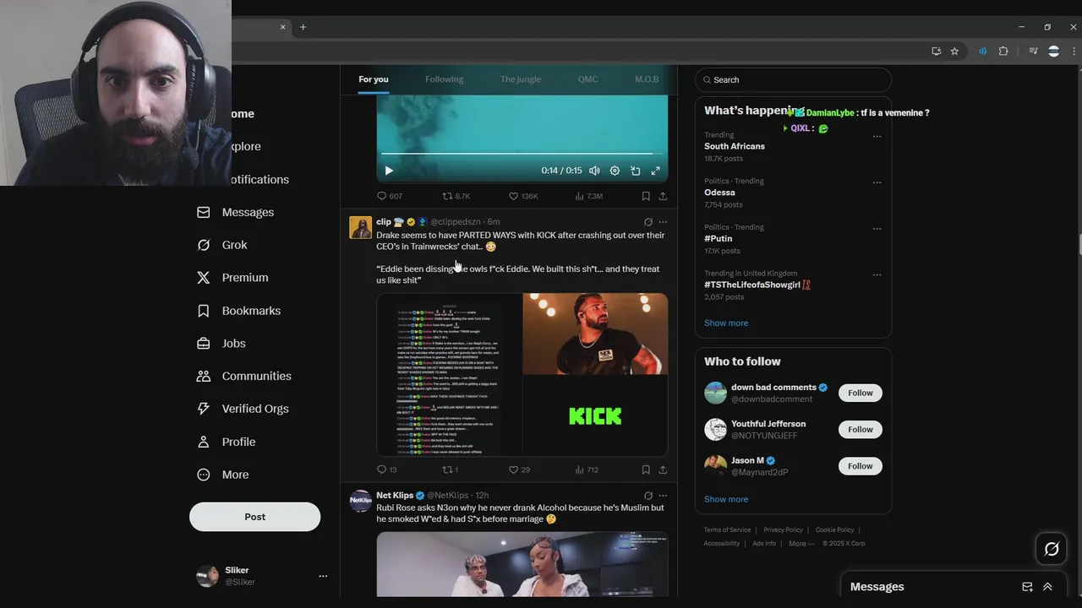
Task: Expand the Messages drawer with the chevrons
Action: pos(1047,587)
